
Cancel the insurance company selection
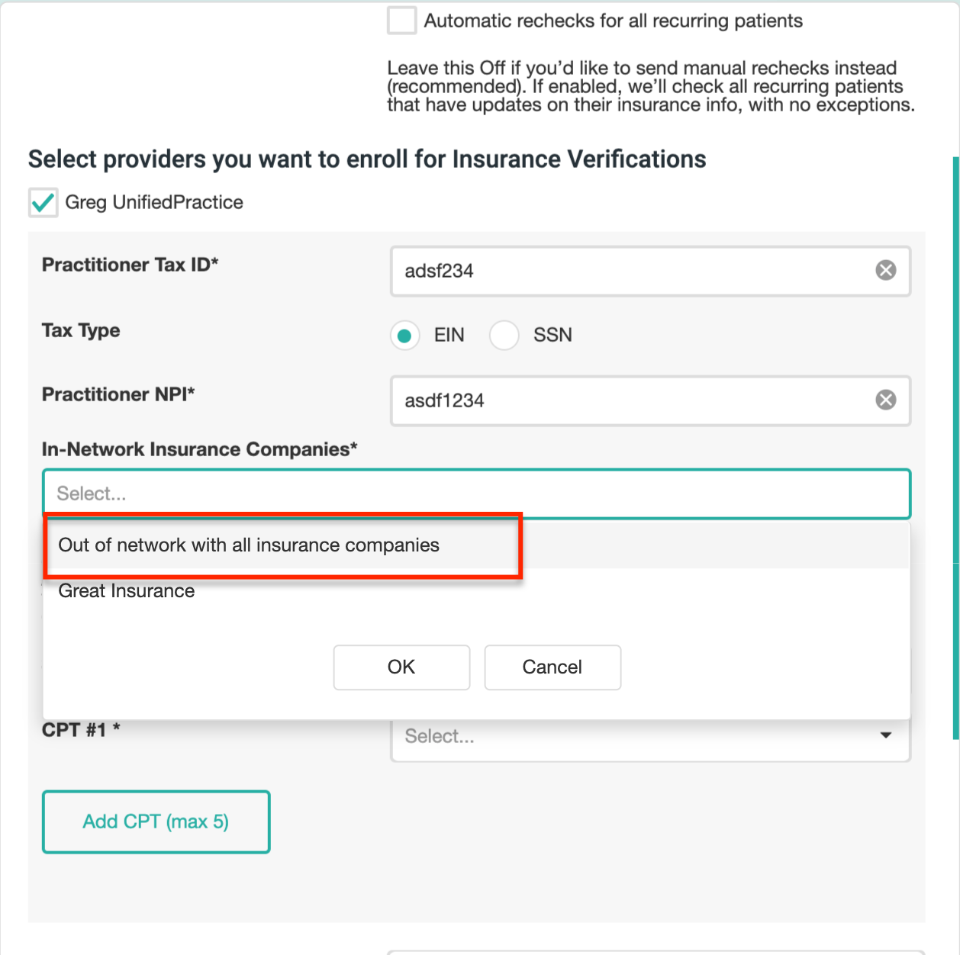[552, 667]
